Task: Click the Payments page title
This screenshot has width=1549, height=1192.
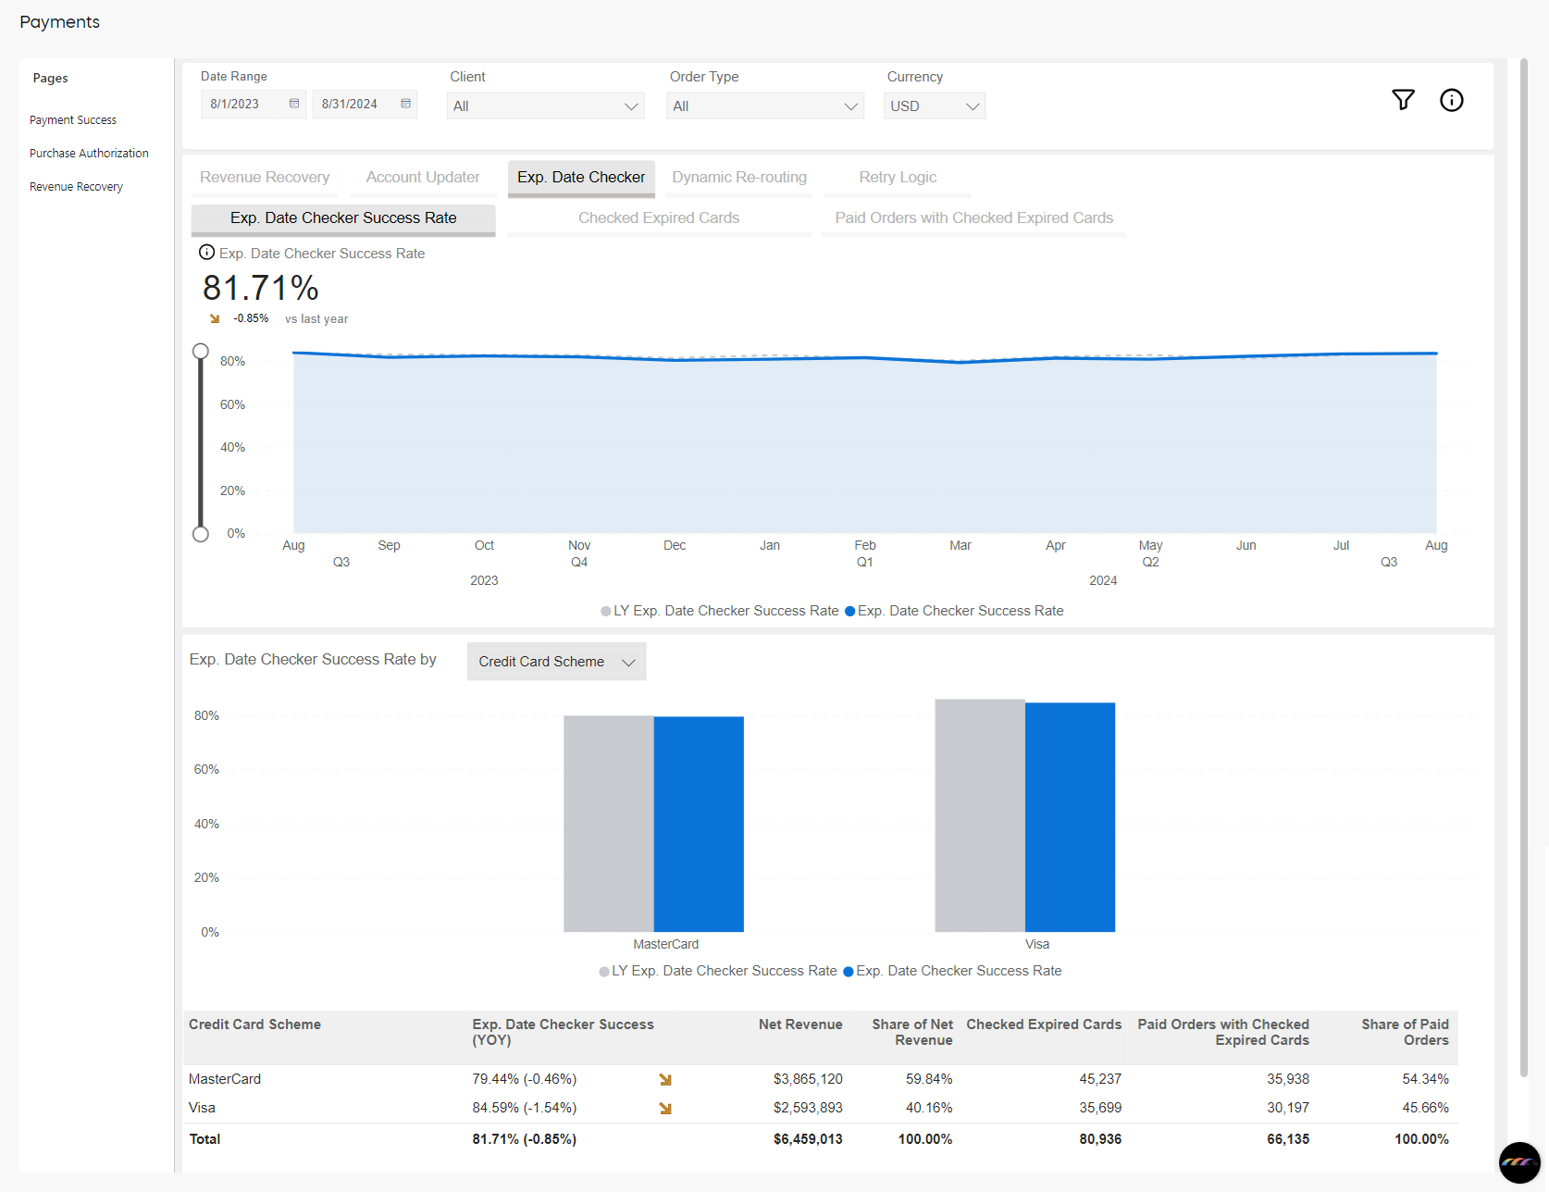Action: (x=59, y=22)
